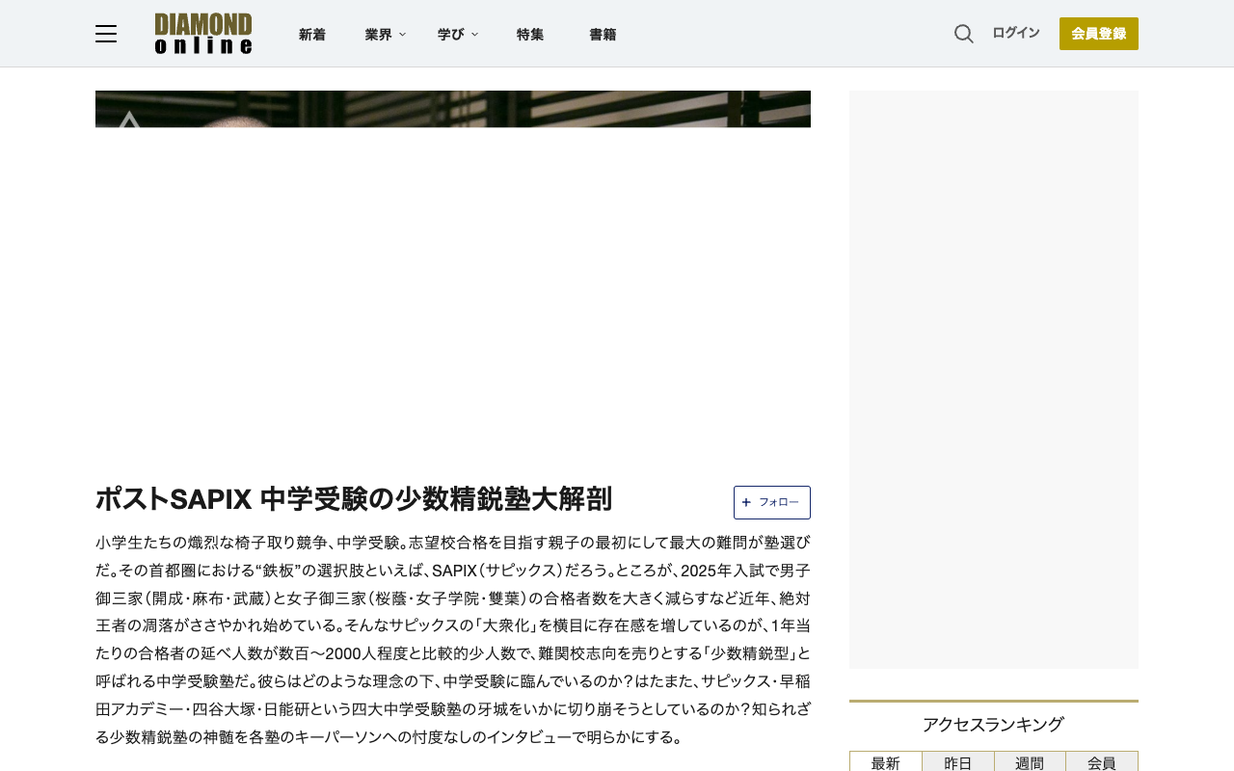This screenshot has width=1234, height=771.
Task: Select the 最新 ranking tab
Action: pyautogui.click(x=886, y=762)
